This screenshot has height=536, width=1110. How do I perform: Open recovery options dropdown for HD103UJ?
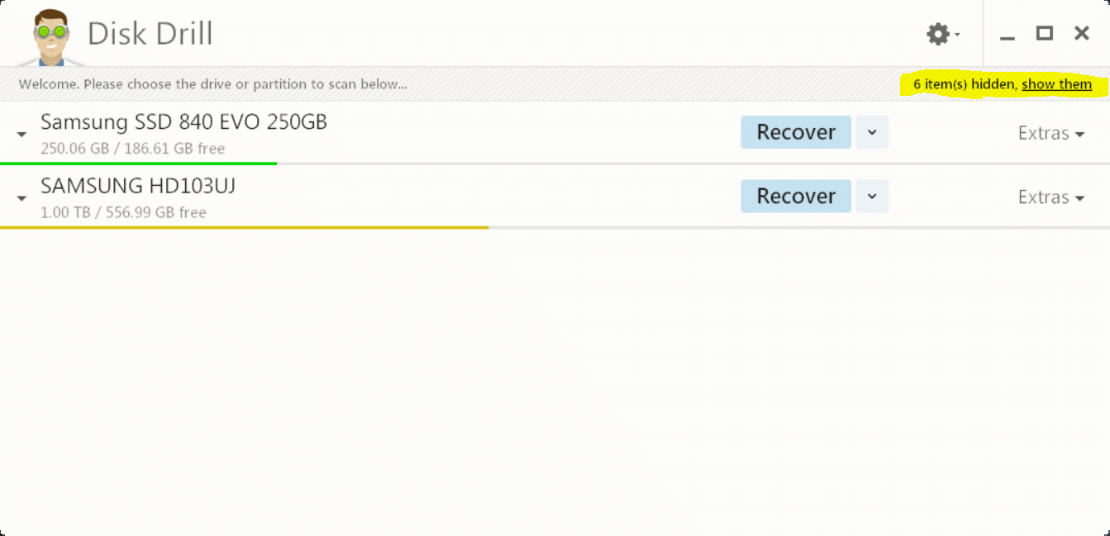(872, 197)
